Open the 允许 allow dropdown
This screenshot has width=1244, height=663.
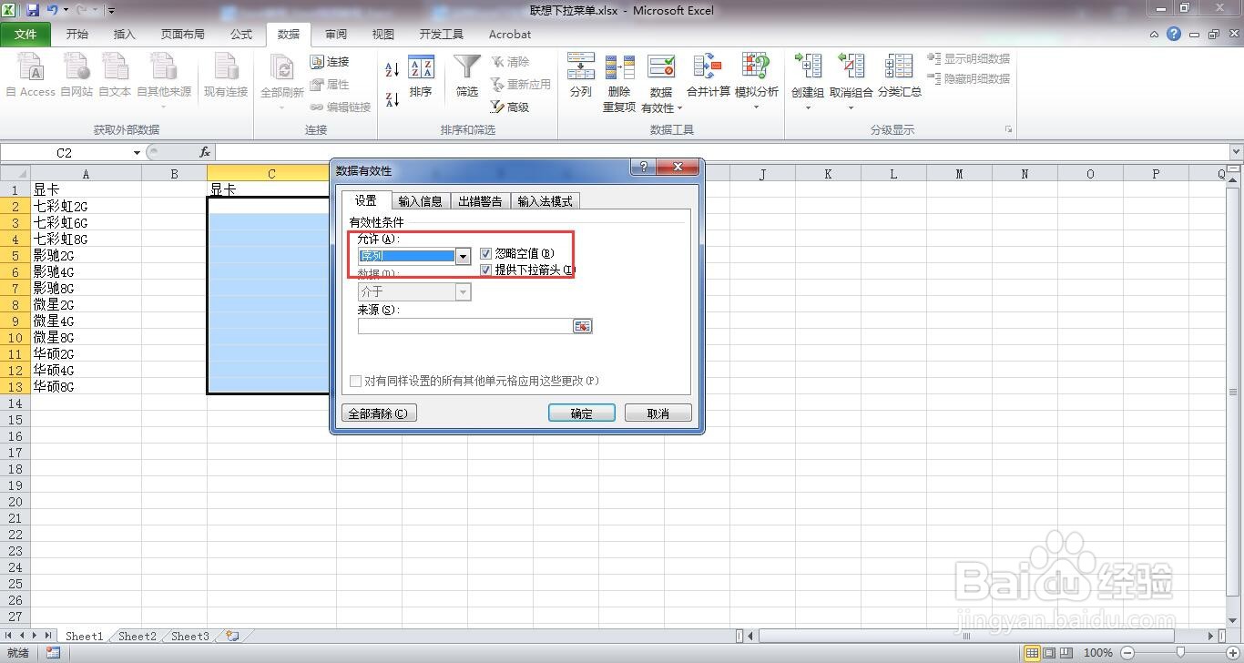click(x=463, y=257)
